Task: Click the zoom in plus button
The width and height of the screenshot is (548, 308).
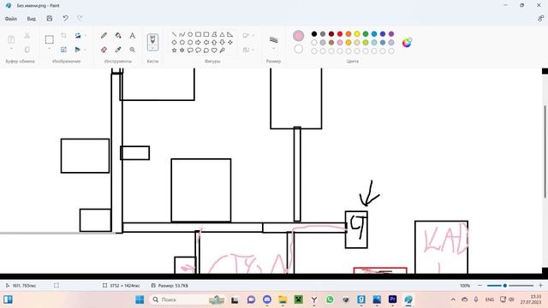Action: pos(540,285)
